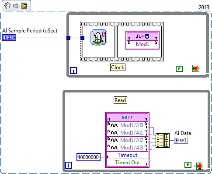Click the VI snippet icon beside the arrow
This screenshot has width=212, height=174.
[x=24, y=6]
